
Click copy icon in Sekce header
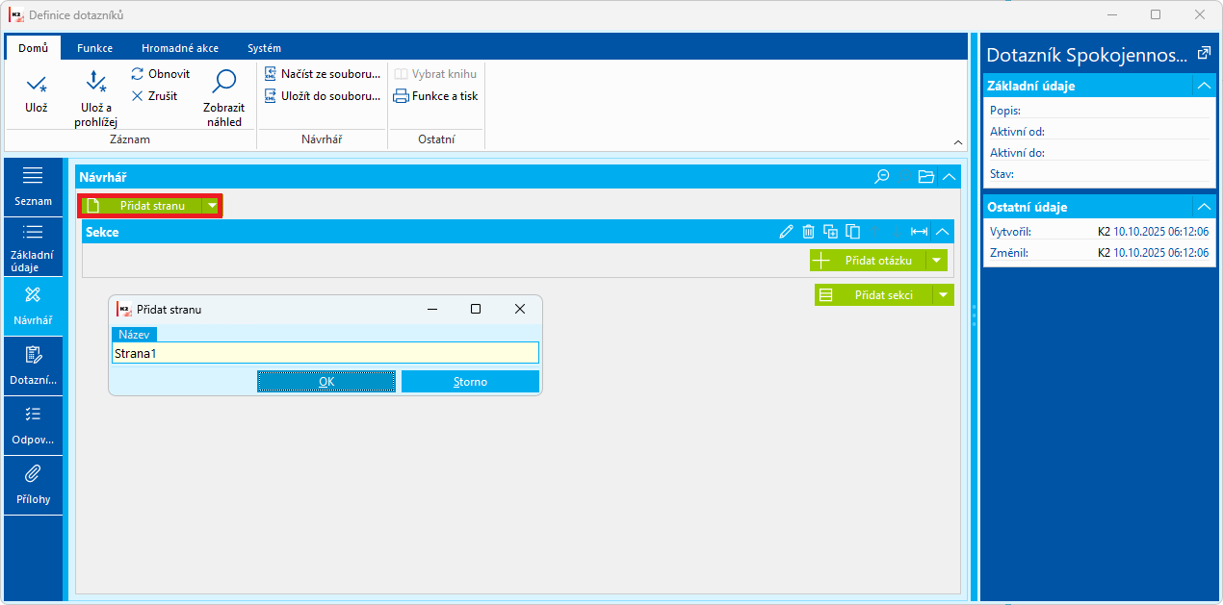point(852,232)
